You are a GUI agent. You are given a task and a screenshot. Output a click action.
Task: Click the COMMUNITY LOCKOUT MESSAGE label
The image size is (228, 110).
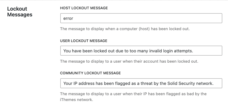point(90,73)
